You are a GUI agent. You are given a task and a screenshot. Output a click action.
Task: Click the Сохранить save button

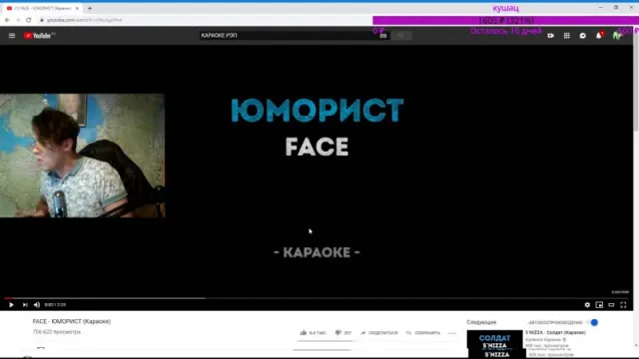point(423,333)
